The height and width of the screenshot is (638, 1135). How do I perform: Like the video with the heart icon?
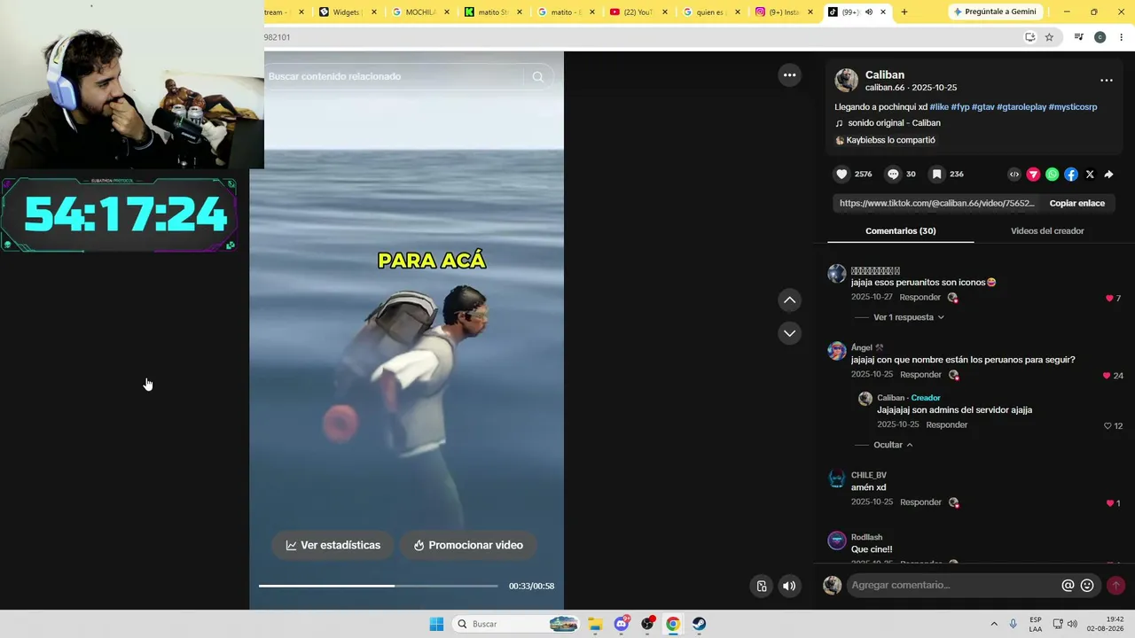(841, 175)
